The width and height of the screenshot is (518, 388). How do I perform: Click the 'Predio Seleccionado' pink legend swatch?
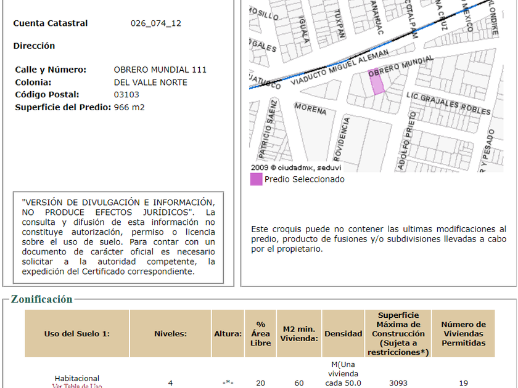(256, 179)
